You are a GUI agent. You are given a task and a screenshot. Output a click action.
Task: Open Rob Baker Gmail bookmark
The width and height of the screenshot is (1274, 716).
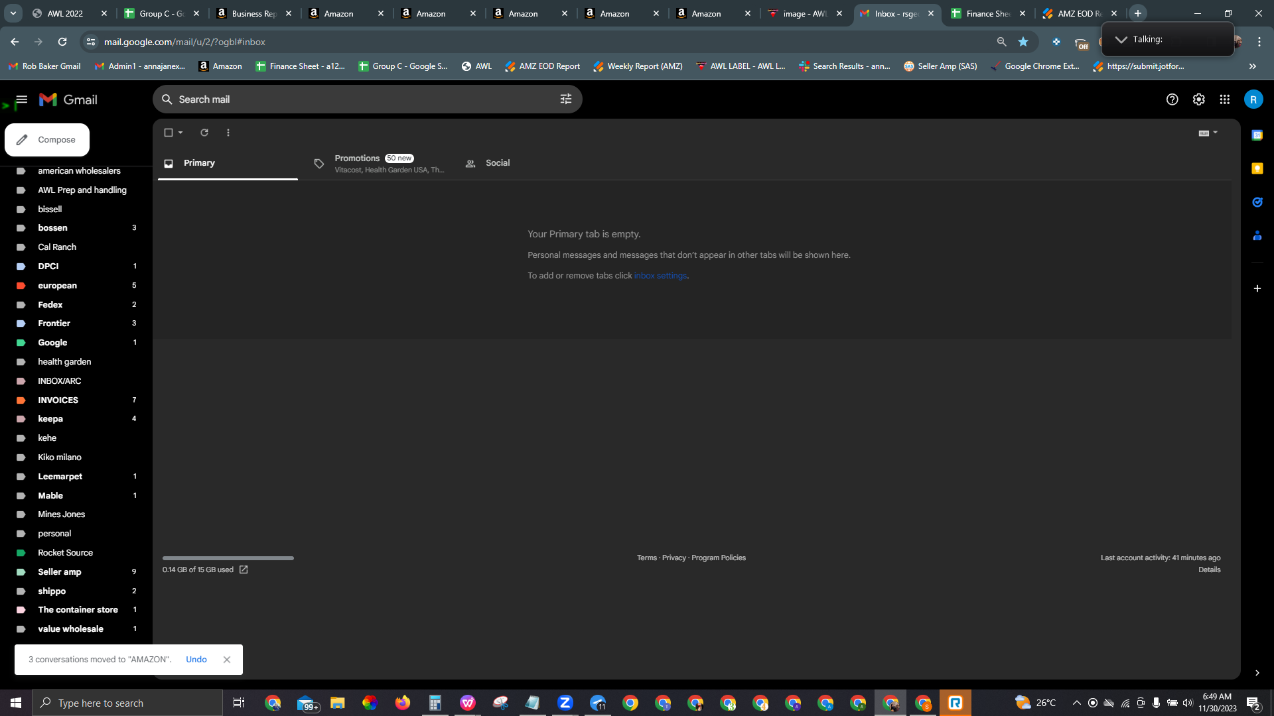44,66
